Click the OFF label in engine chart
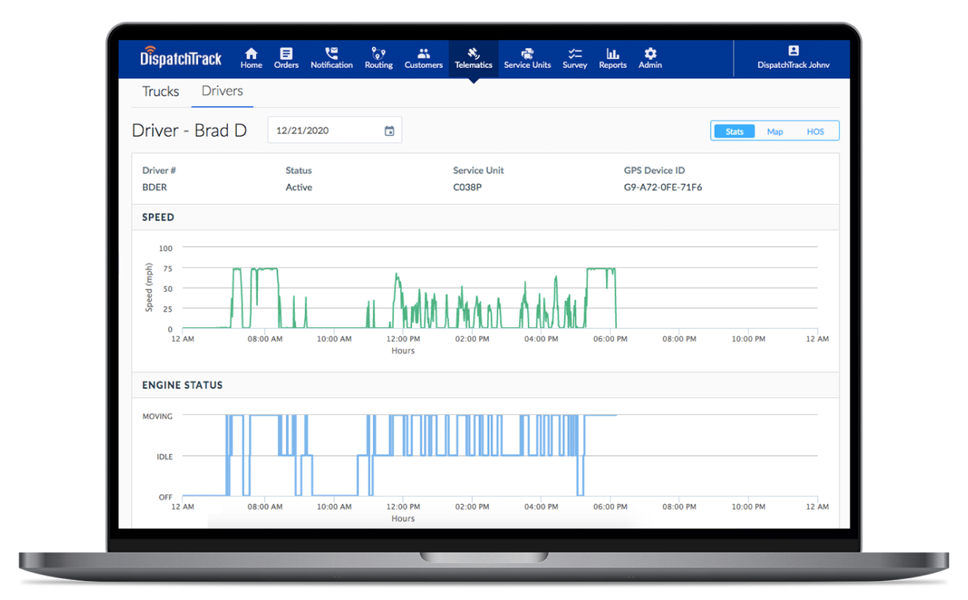The width and height of the screenshot is (968, 600). click(x=166, y=498)
